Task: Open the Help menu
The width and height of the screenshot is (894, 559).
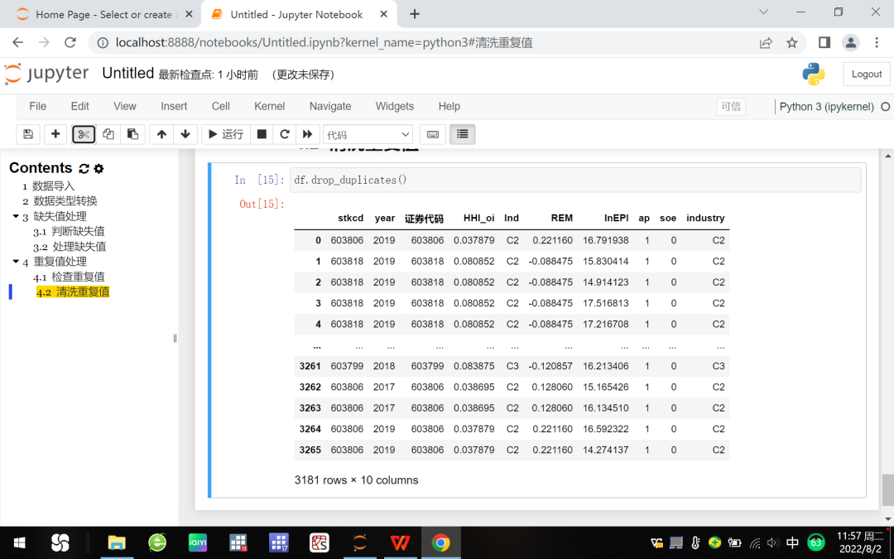Action: tap(449, 106)
